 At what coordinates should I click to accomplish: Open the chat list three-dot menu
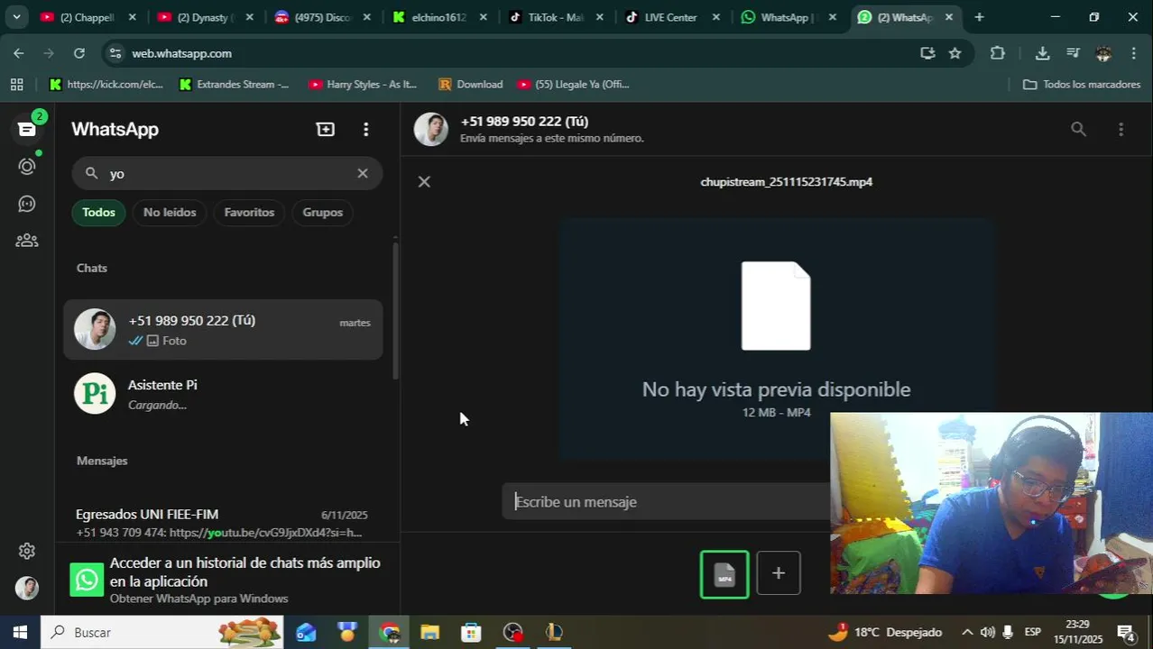click(x=365, y=129)
